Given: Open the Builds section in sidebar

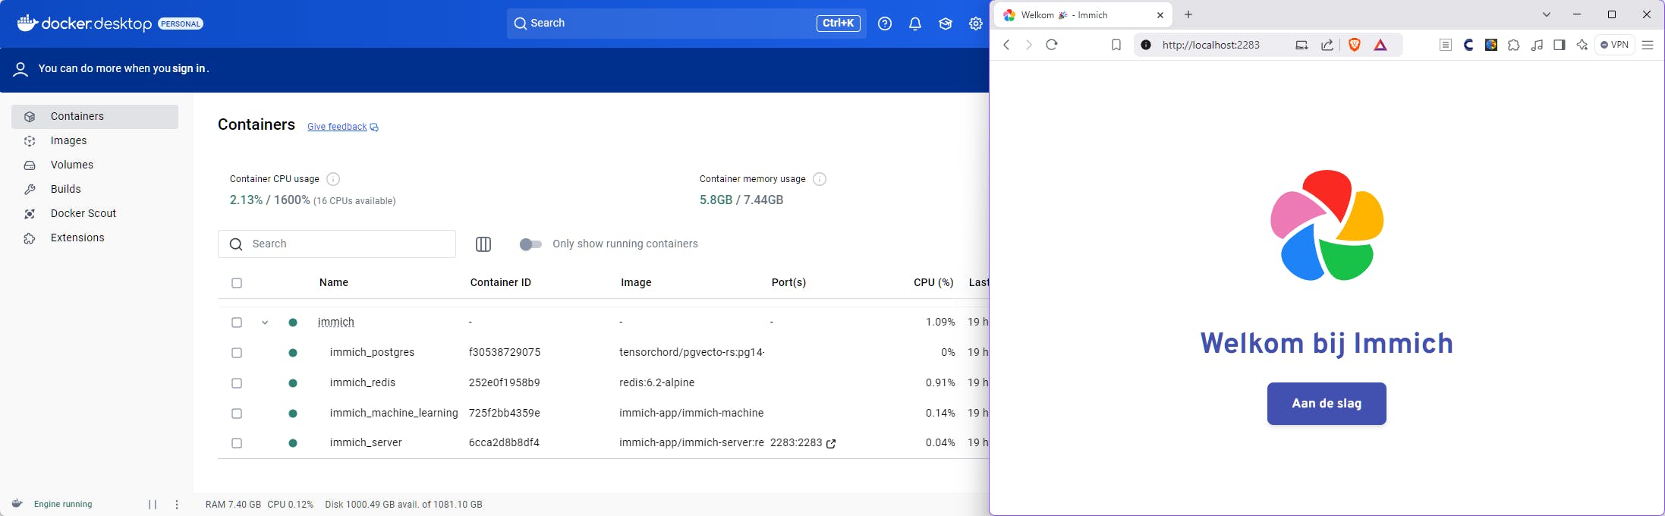Looking at the screenshot, I should point(95,190).
